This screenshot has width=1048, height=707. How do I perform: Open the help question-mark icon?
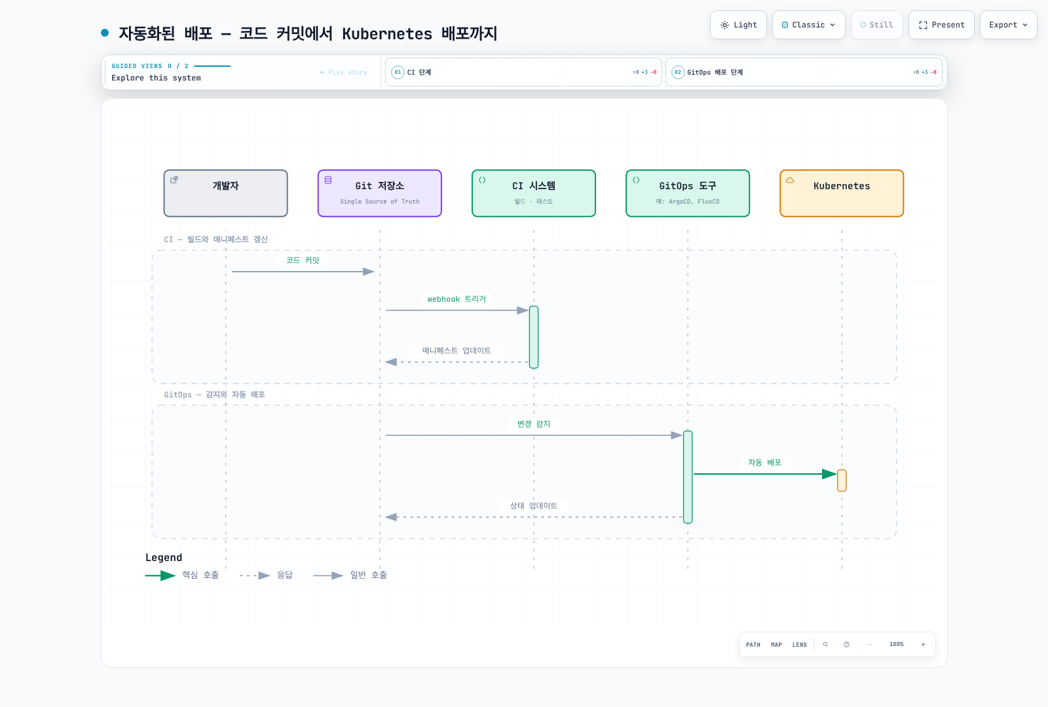[x=846, y=645]
